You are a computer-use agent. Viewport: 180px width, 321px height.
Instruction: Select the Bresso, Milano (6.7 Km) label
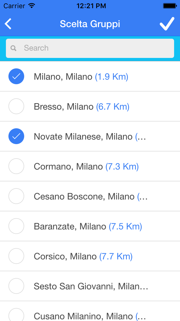pyautogui.click(x=82, y=107)
